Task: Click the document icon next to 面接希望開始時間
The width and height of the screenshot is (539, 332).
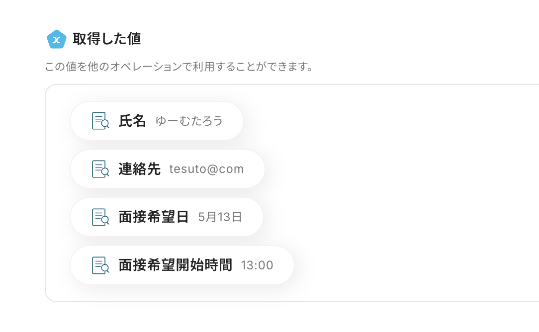Action: tap(100, 265)
